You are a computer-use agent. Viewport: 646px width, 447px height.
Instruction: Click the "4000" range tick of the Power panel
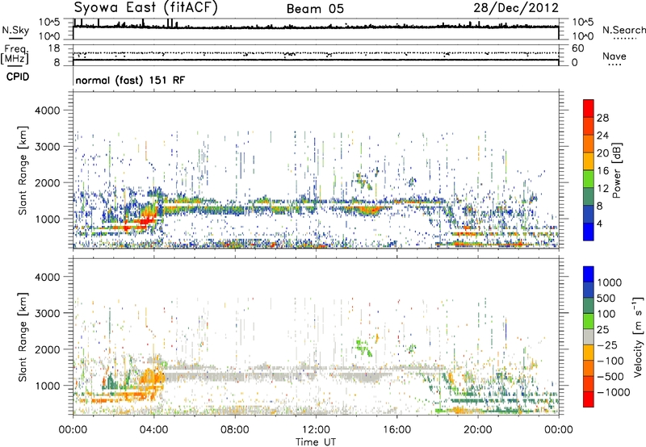pyautogui.click(x=49, y=111)
